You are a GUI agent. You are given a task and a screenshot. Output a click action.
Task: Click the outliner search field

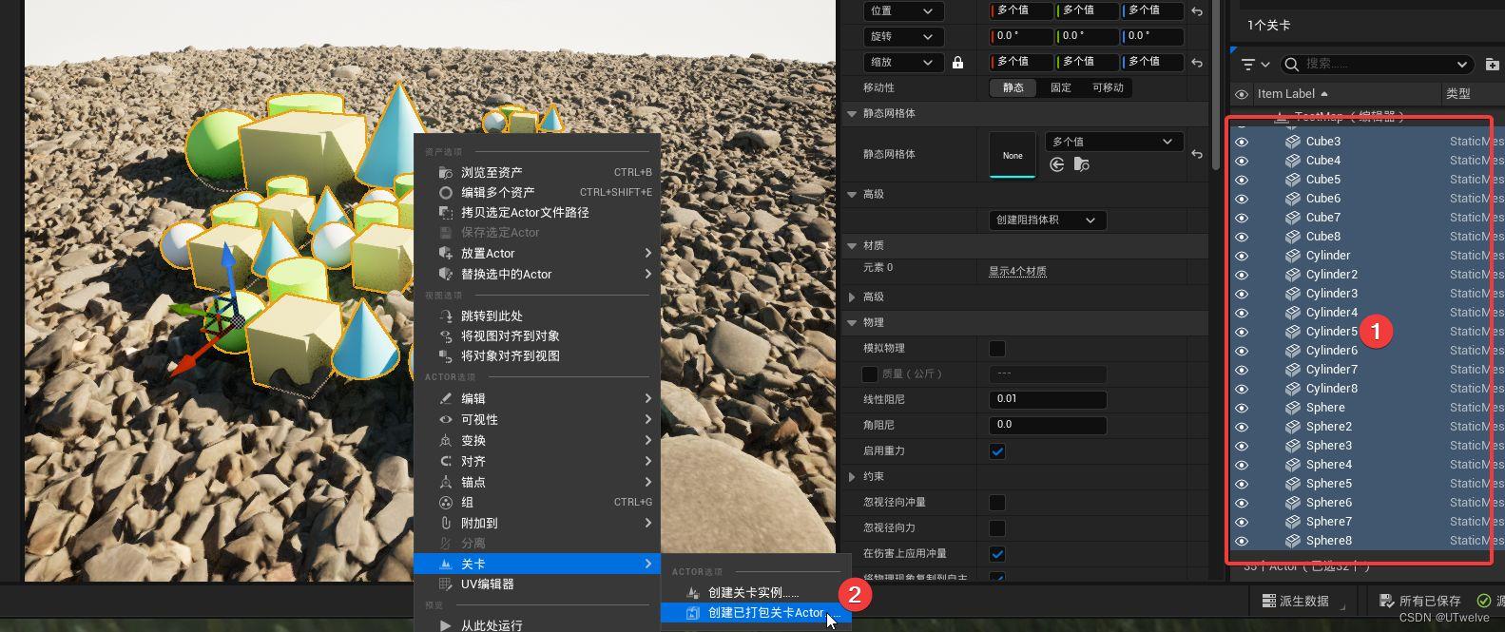pyautogui.click(x=1376, y=64)
